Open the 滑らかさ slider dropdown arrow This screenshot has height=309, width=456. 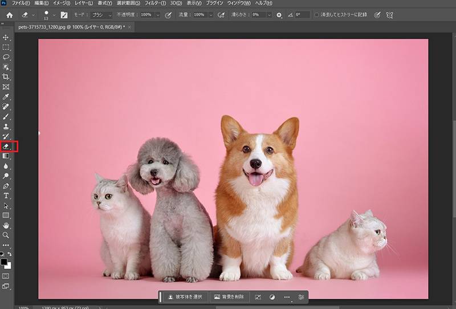click(x=269, y=15)
